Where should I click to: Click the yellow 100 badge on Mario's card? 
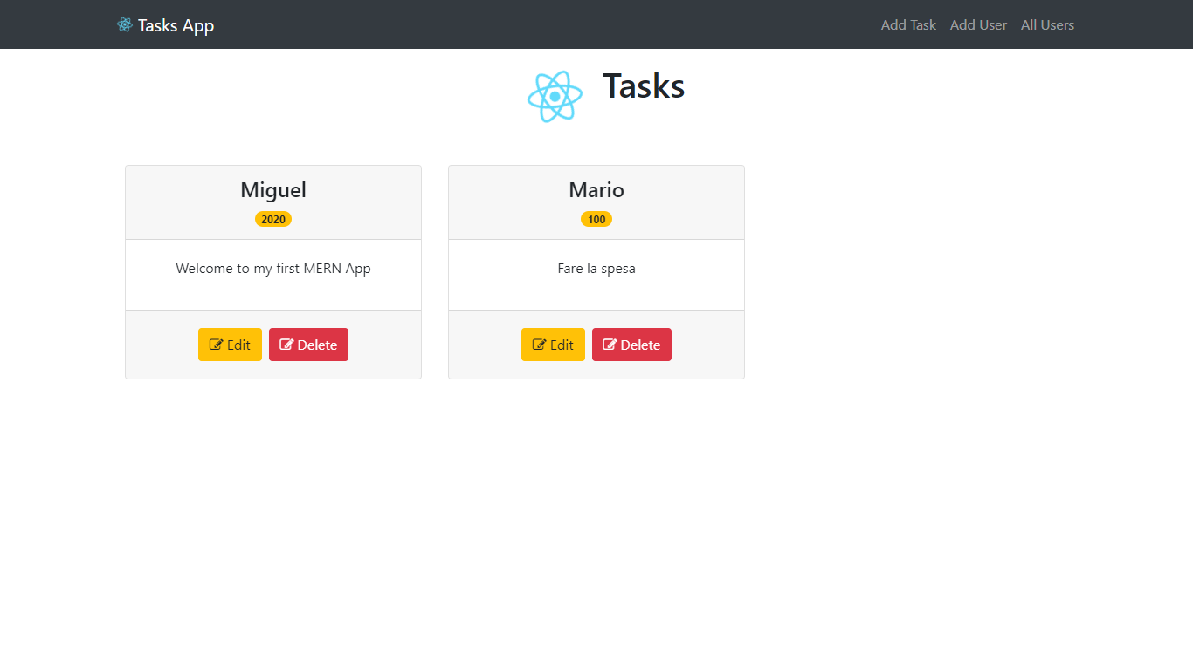tap(596, 219)
